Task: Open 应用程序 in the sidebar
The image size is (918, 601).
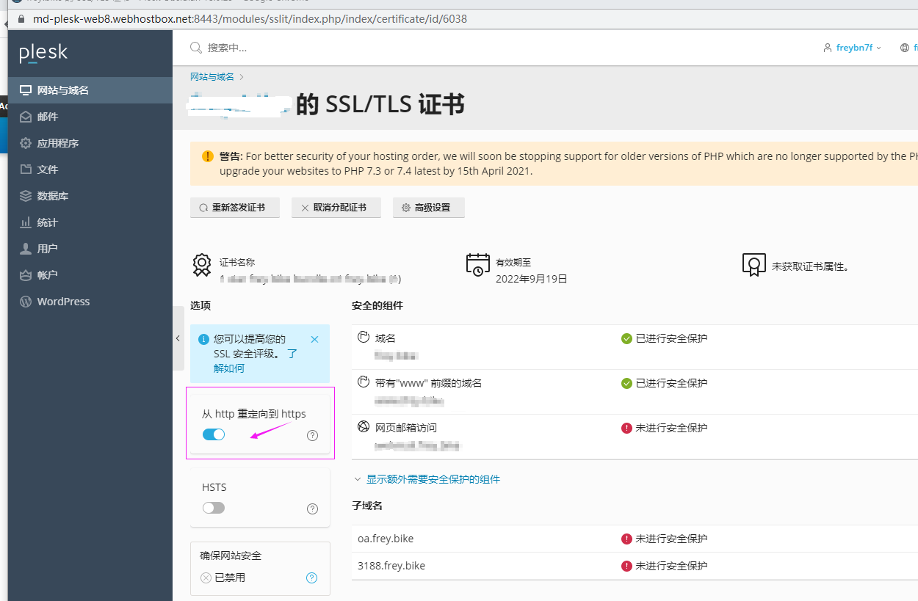Action: pos(90,143)
